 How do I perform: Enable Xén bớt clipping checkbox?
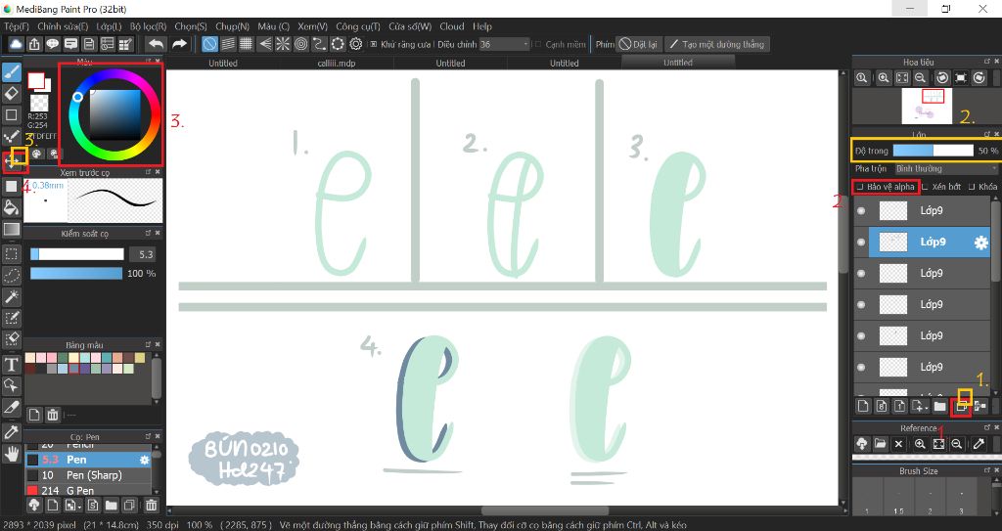click(x=925, y=187)
